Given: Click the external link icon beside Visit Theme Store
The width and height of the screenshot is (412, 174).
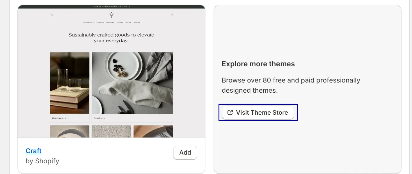Looking at the screenshot, I should [230, 112].
